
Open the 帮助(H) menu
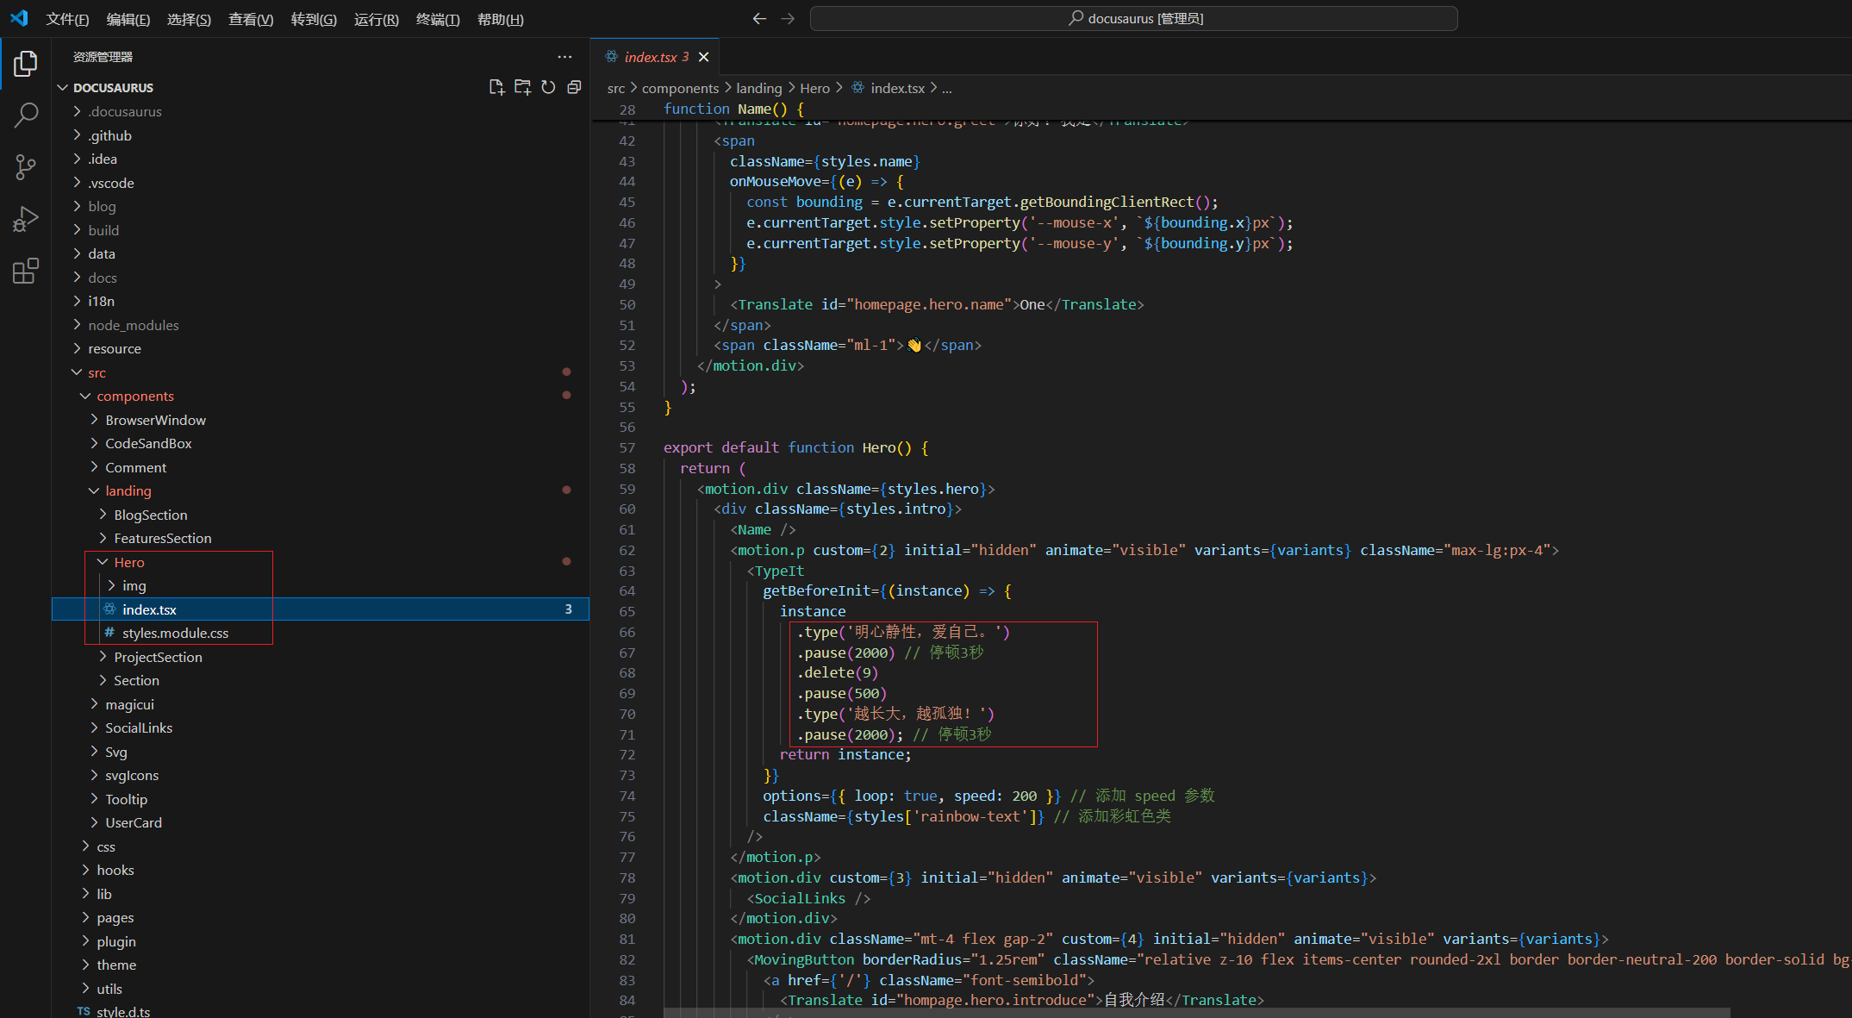tap(500, 19)
